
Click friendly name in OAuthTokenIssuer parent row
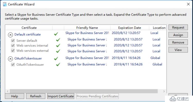(87, 58)
